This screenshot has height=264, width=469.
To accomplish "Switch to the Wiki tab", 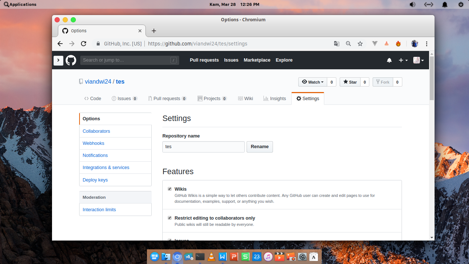I will click(x=245, y=99).
